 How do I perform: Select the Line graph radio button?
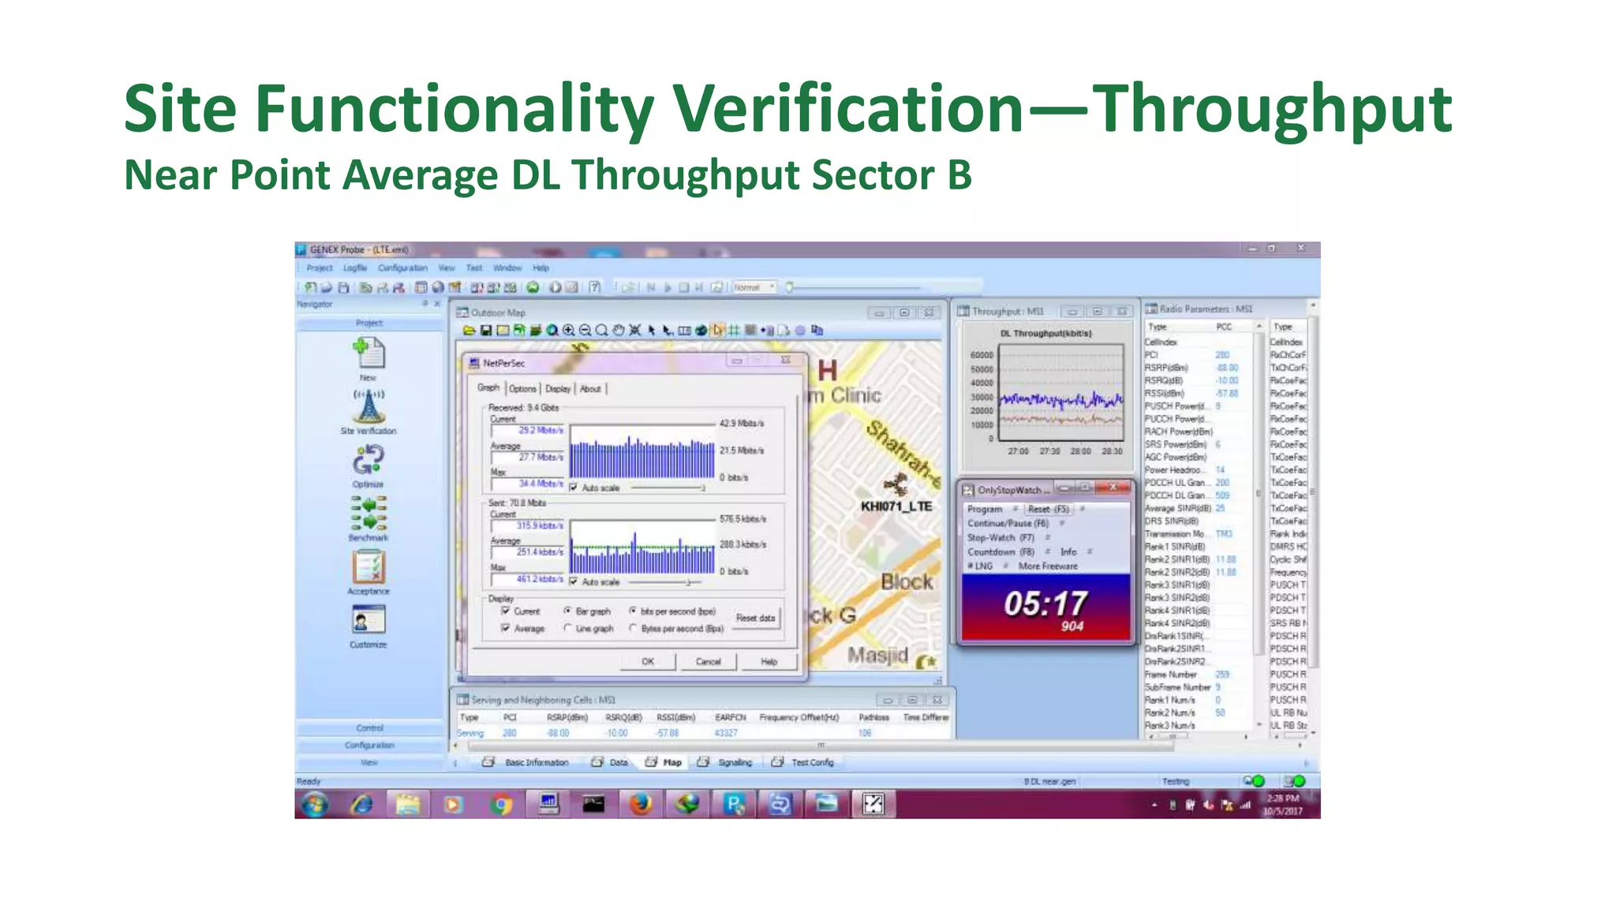pyautogui.click(x=567, y=628)
